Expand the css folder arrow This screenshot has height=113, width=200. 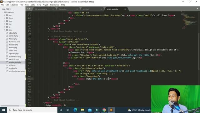[5, 15]
